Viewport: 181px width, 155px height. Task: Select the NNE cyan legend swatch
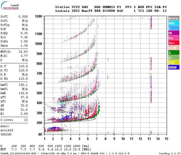point(174,23)
